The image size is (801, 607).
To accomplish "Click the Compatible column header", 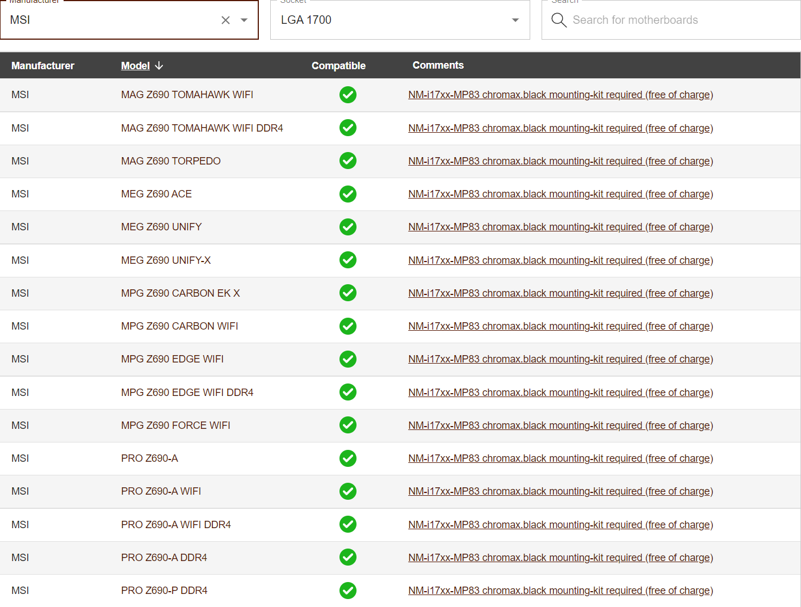I will click(338, 66).
